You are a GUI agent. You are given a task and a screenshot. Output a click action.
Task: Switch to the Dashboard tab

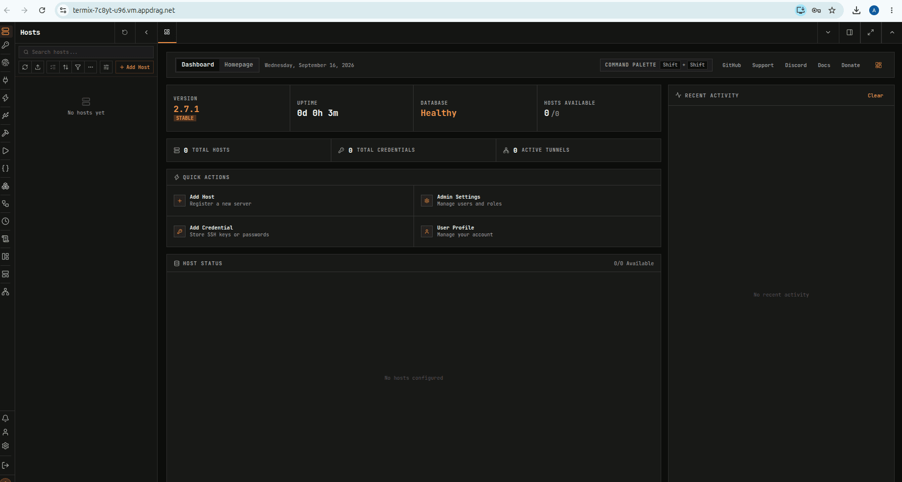198,65
